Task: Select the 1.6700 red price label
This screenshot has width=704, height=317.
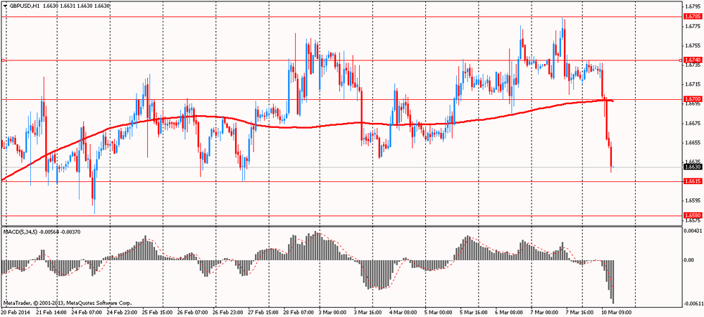Action: tap(691, 99)
